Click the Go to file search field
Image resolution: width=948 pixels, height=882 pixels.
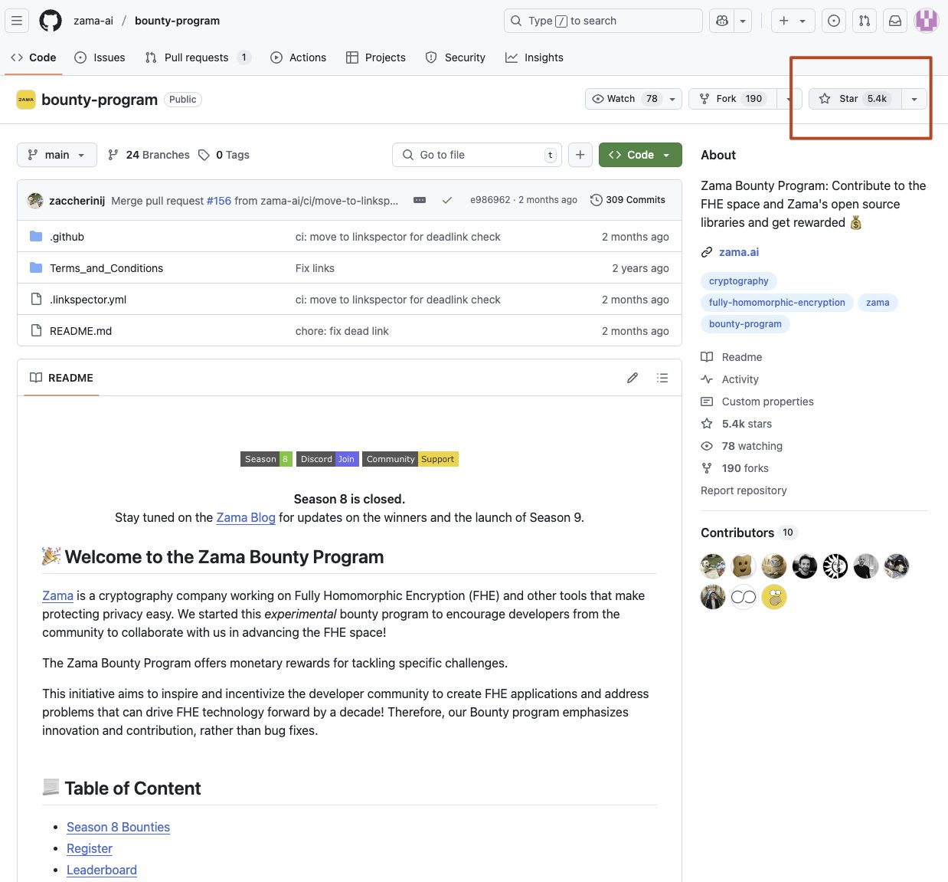point(476,155)
